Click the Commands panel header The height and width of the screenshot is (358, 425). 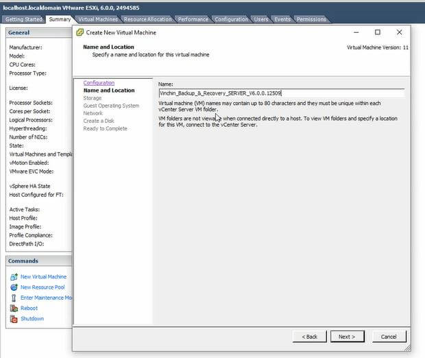(39, 261)
